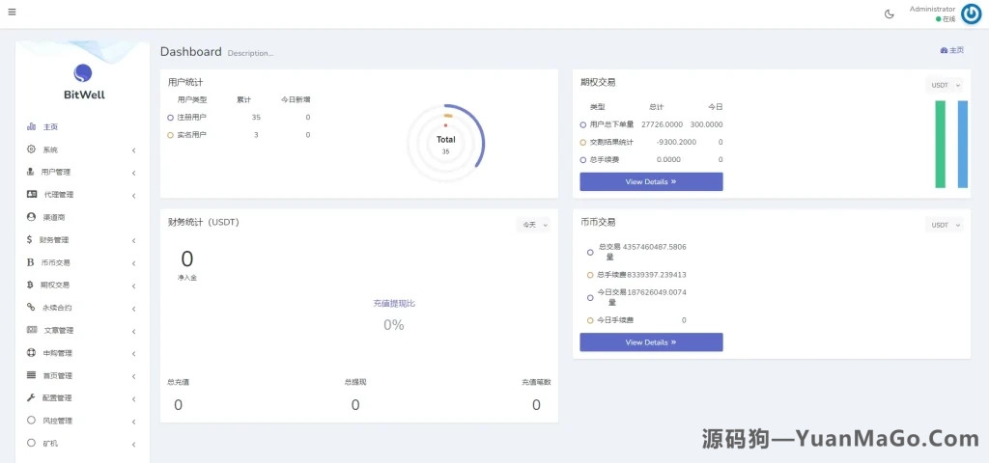Select 文章管理 in the sidebar
The height and width of the screenshot is (463, 989).
point(82,330)
